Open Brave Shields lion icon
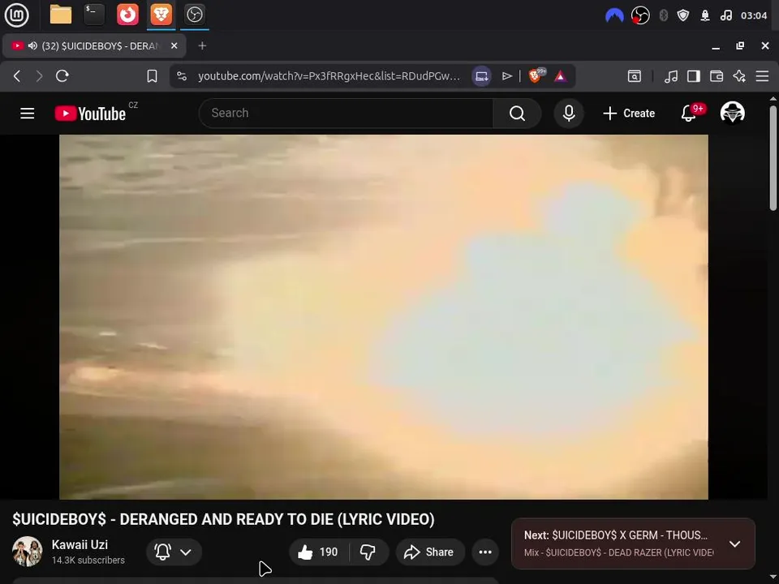The width and height of the screenshot is (779, 584). pyautogui.click(x=536, y=75)
